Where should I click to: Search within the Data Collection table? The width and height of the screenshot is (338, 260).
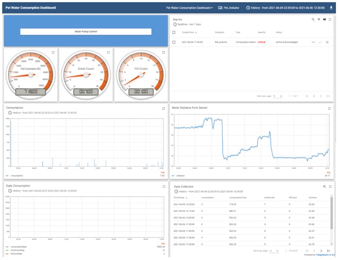[324, 187]
